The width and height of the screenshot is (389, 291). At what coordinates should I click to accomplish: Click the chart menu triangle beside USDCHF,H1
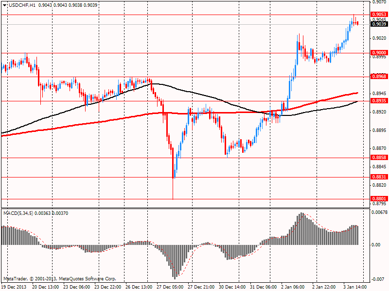tap(5, 5)
